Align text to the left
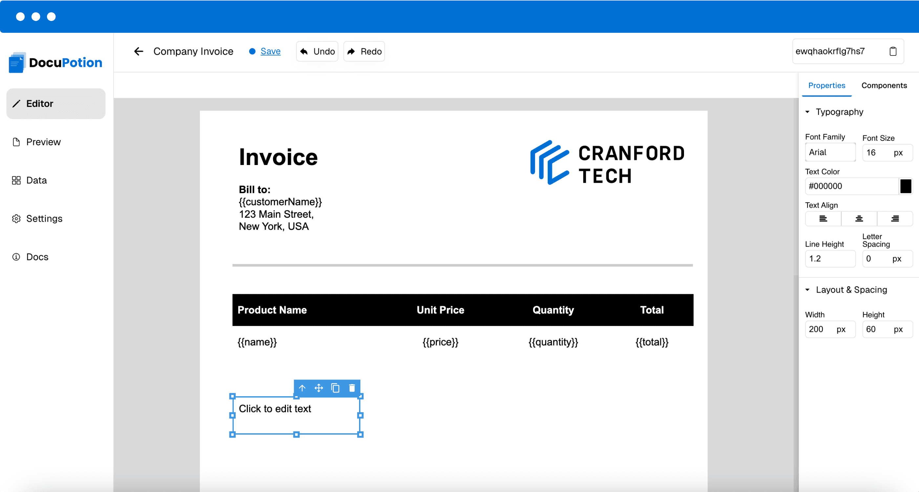This screenshot has height=492, width=919. click(823, 218)
